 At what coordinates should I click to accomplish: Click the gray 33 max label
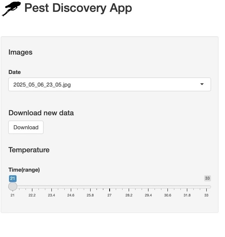click(x=207, y=178)
